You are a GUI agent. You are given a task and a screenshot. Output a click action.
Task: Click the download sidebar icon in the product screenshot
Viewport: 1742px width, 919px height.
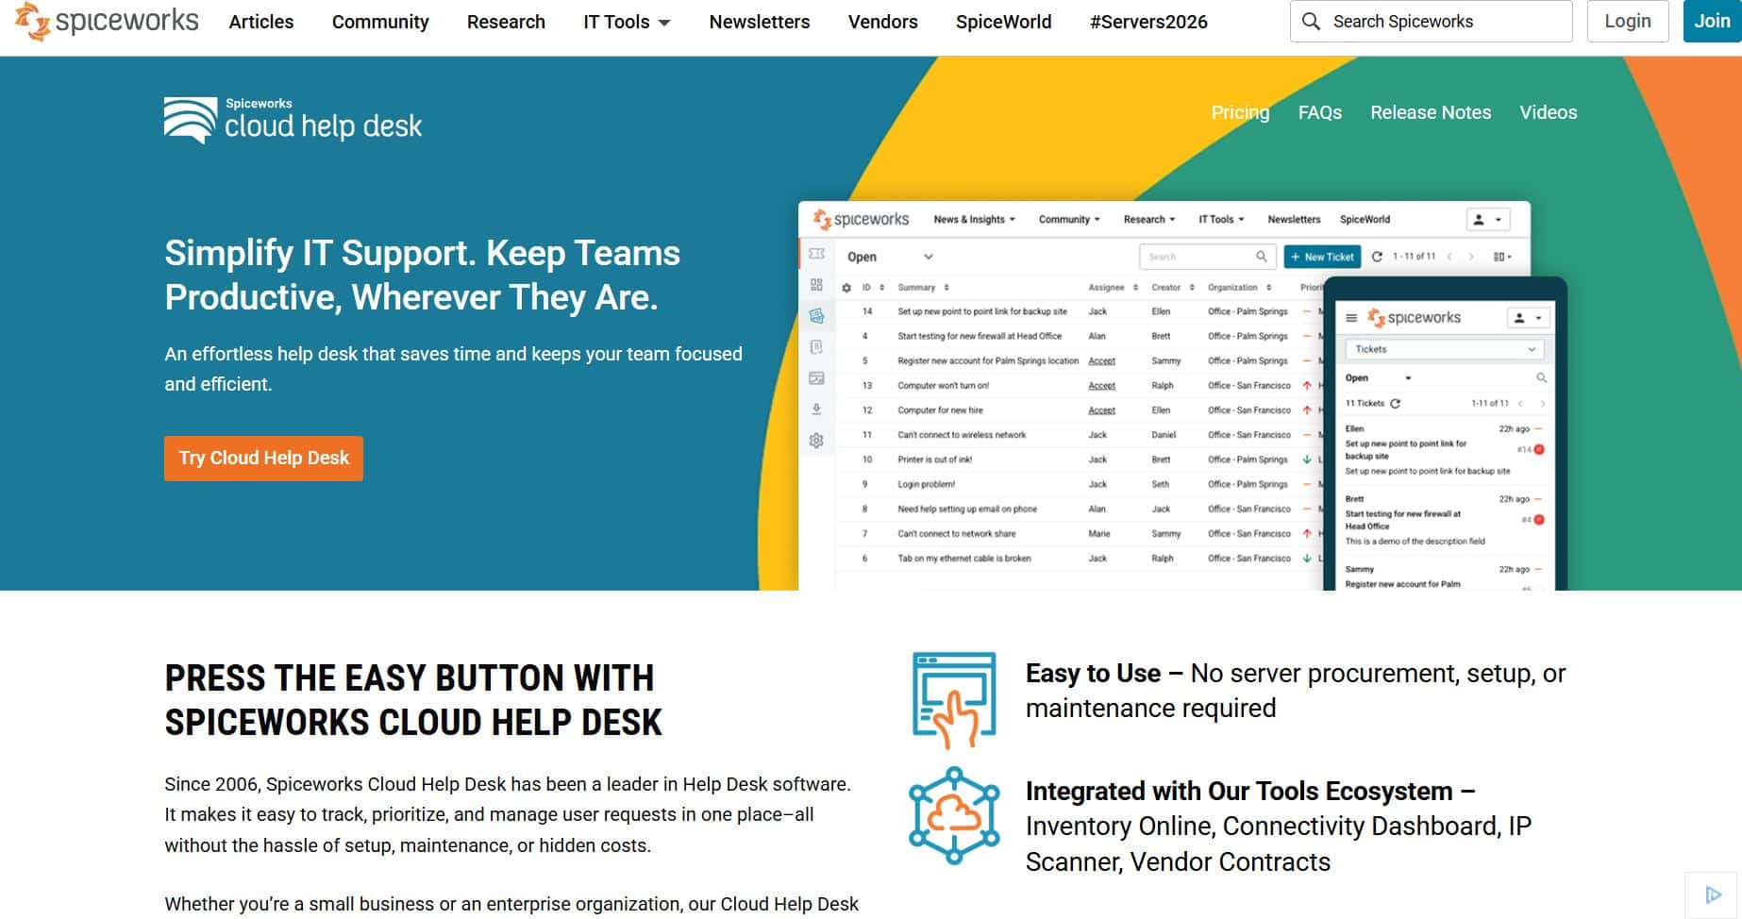(x=816, y=409)
